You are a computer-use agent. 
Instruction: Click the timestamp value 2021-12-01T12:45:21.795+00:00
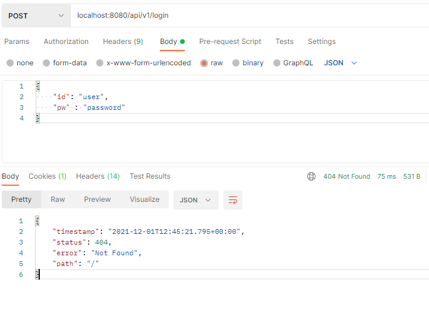pyautogui.click(x=174, y=232)
